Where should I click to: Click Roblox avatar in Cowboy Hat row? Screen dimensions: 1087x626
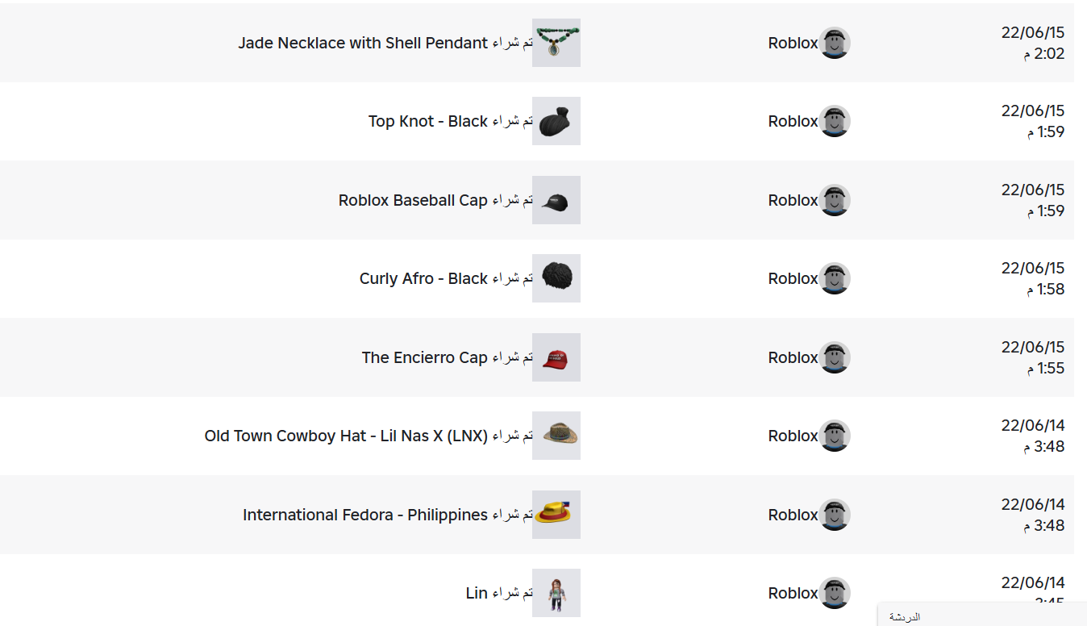(835, 436)
